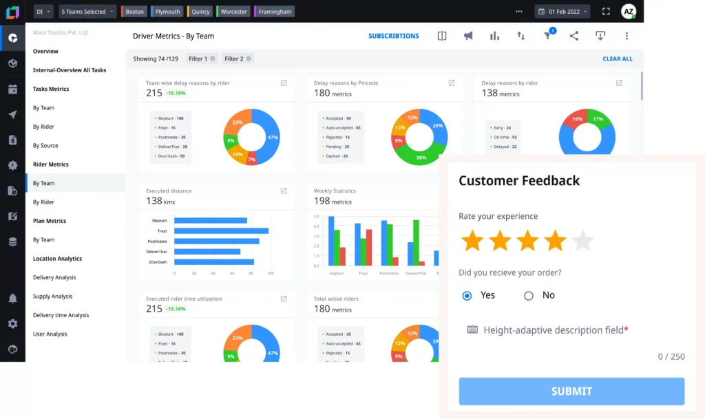Open the 5 Teams Selected dropdown
Screen dimensions: 705x419
tap(87, 12)
